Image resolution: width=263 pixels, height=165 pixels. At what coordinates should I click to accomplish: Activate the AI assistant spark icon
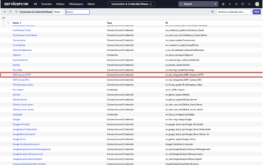[230, 4]
